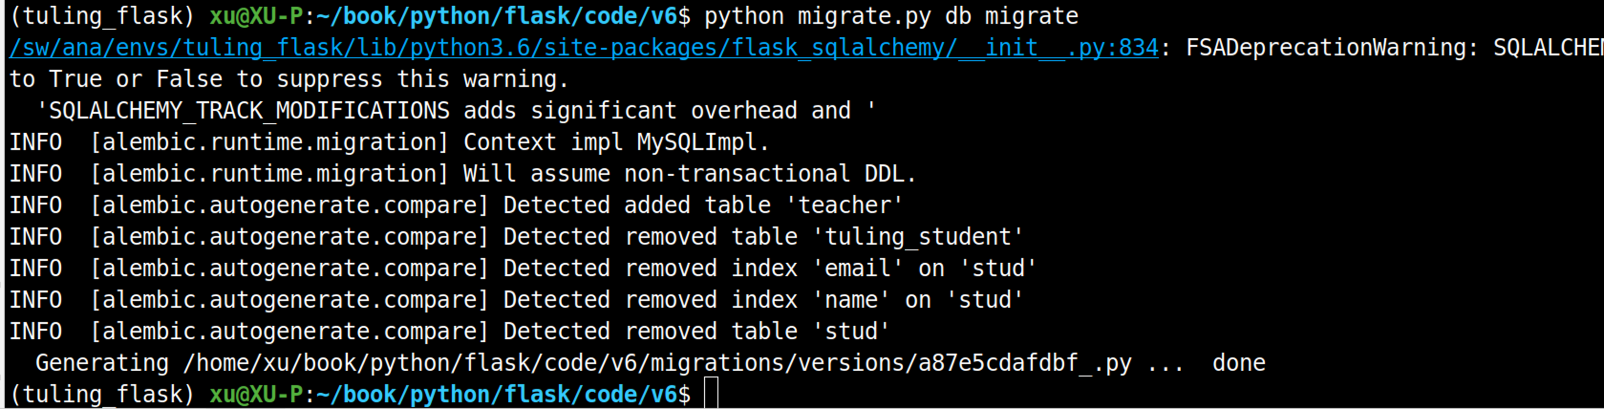Click the generated migration path a87e5cdafdbf_.py
This screenshot has width=1604, height=409.
pos(658,363)
